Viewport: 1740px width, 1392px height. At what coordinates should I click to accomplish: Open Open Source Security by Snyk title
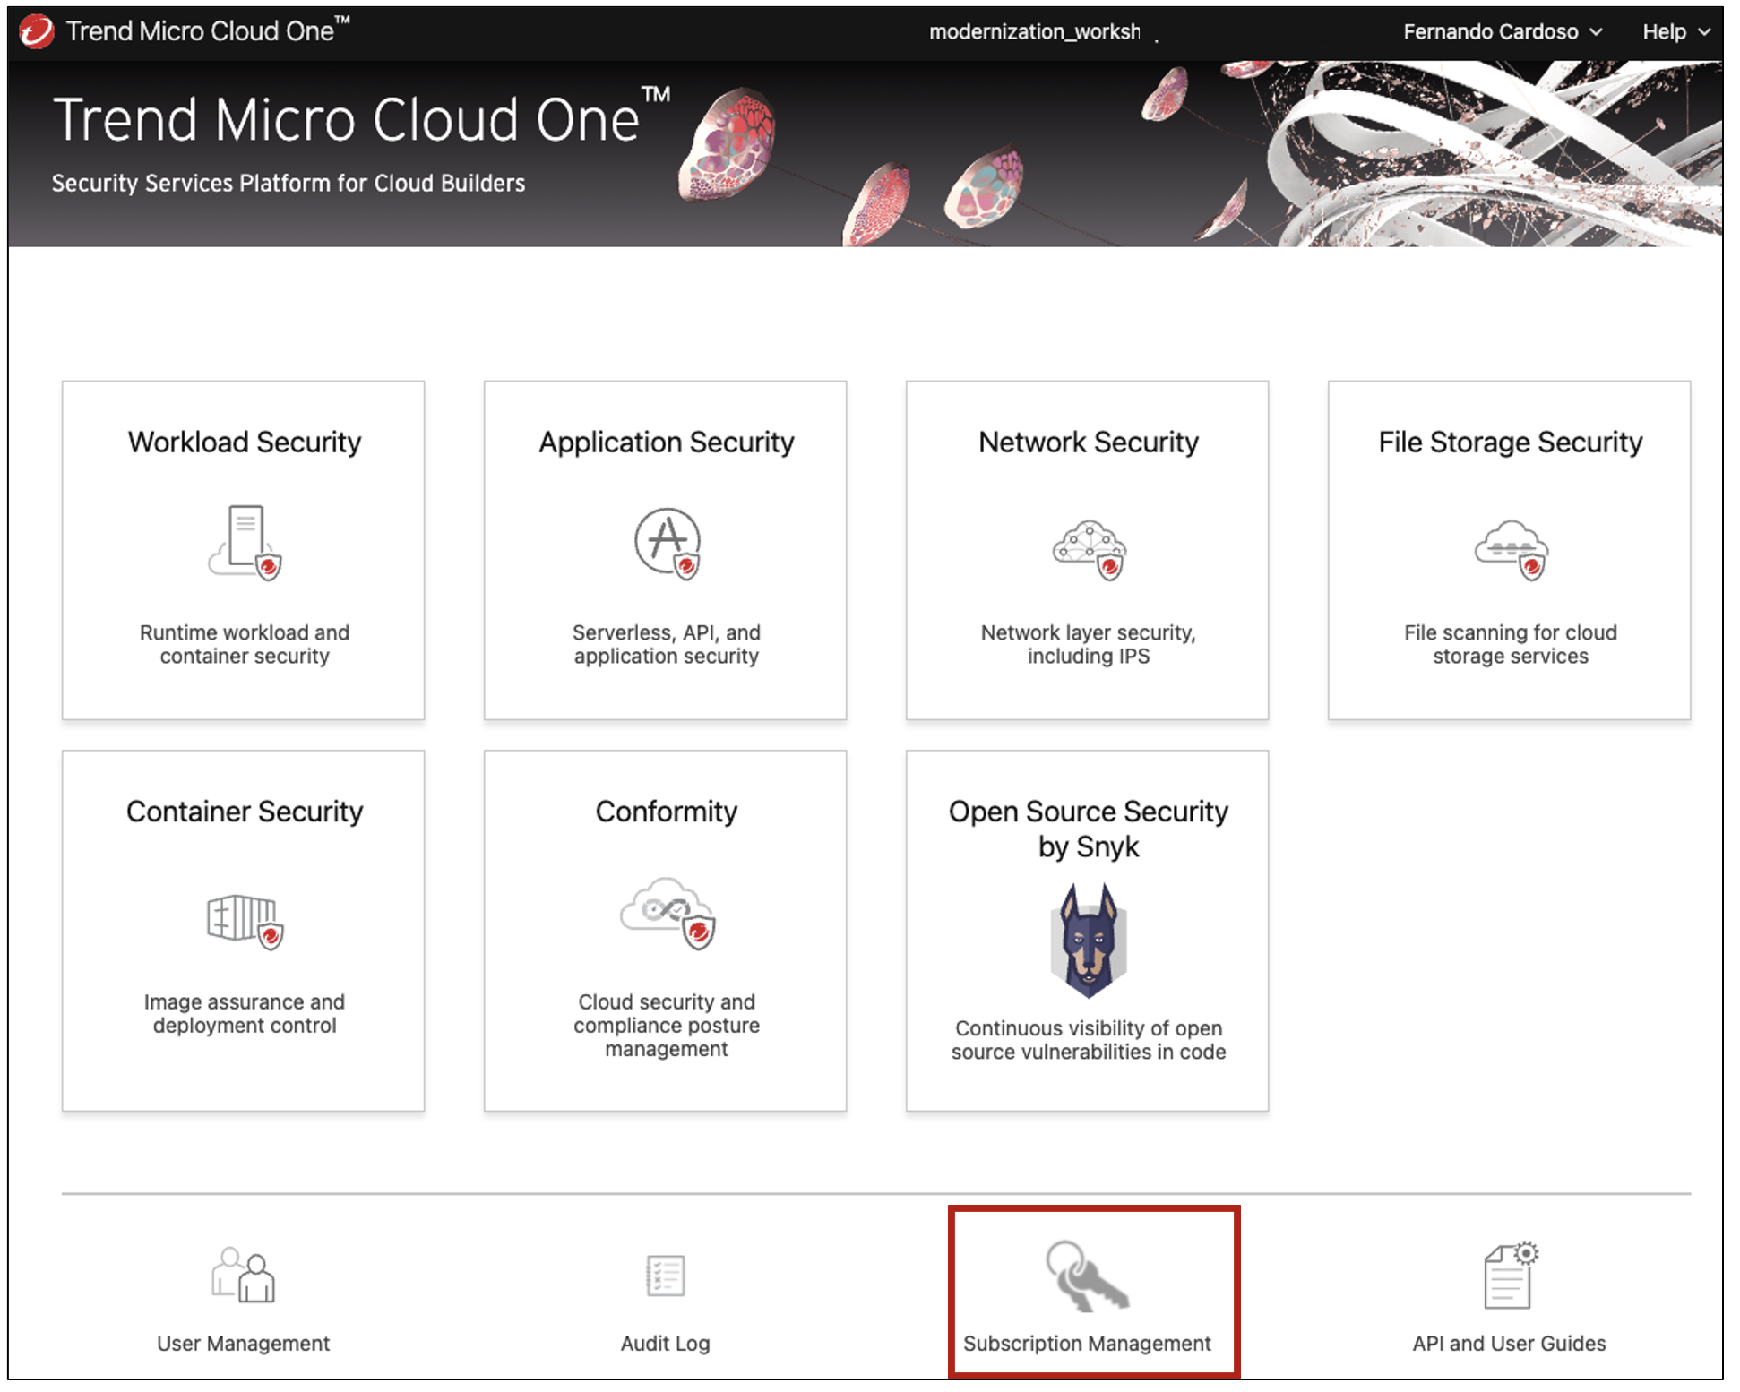tap(1089, 829)
